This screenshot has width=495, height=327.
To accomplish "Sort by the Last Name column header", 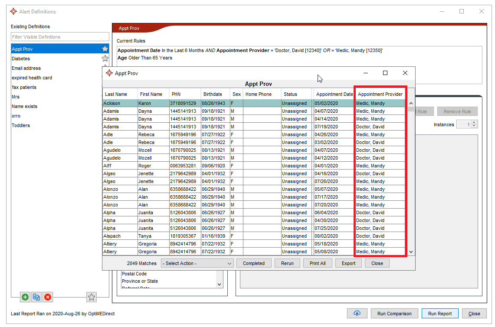I will (x=116, y=94).
